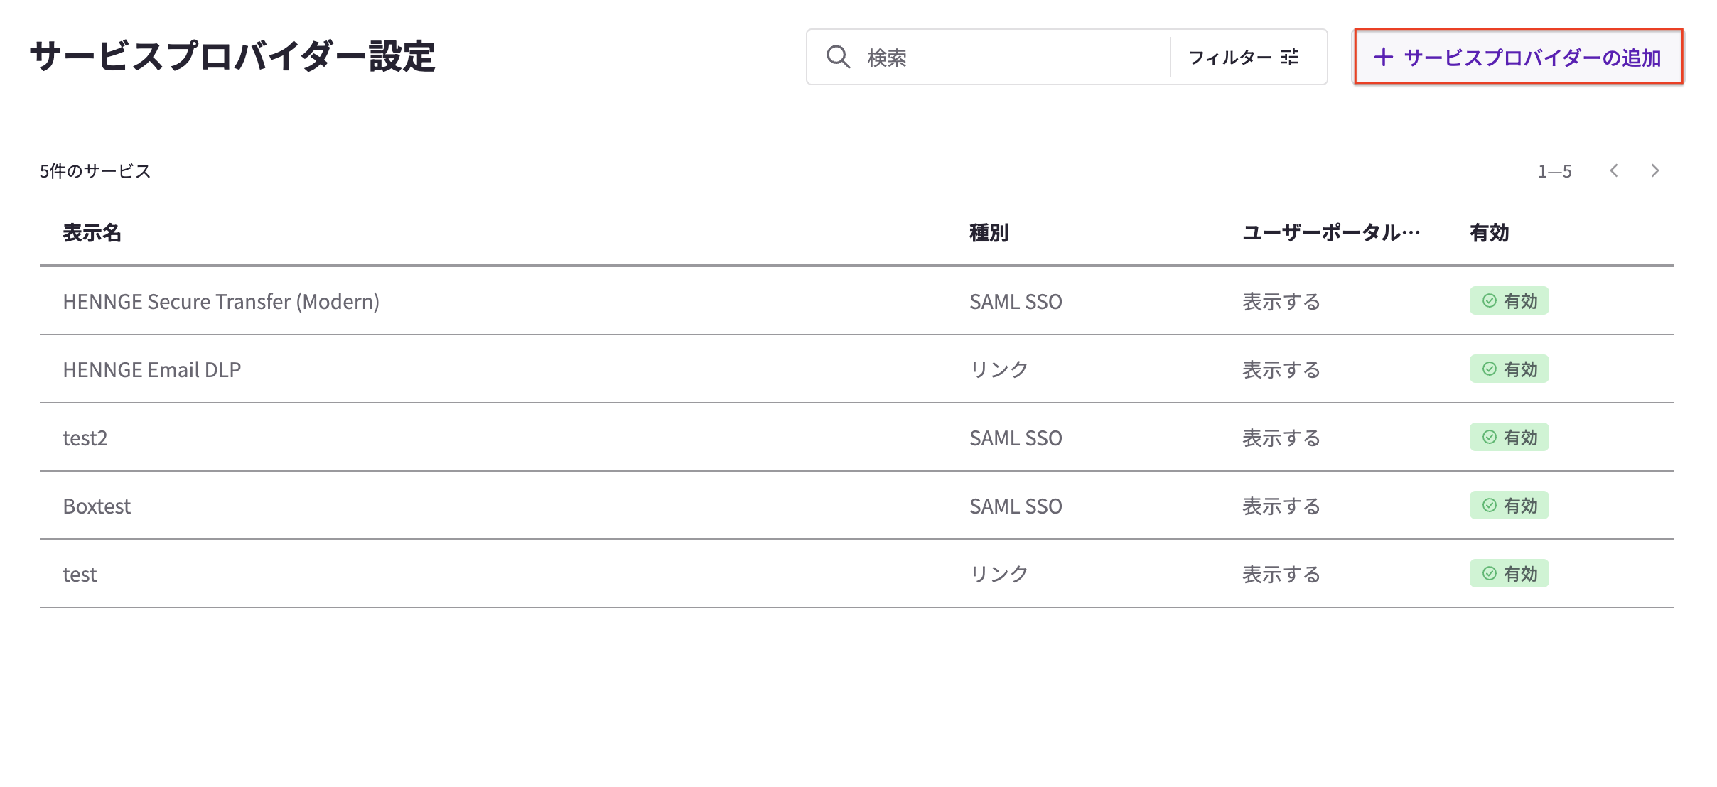Viewport: 1717px width, 787px height.
Task: Open the test service row
Action: (857, 574)
